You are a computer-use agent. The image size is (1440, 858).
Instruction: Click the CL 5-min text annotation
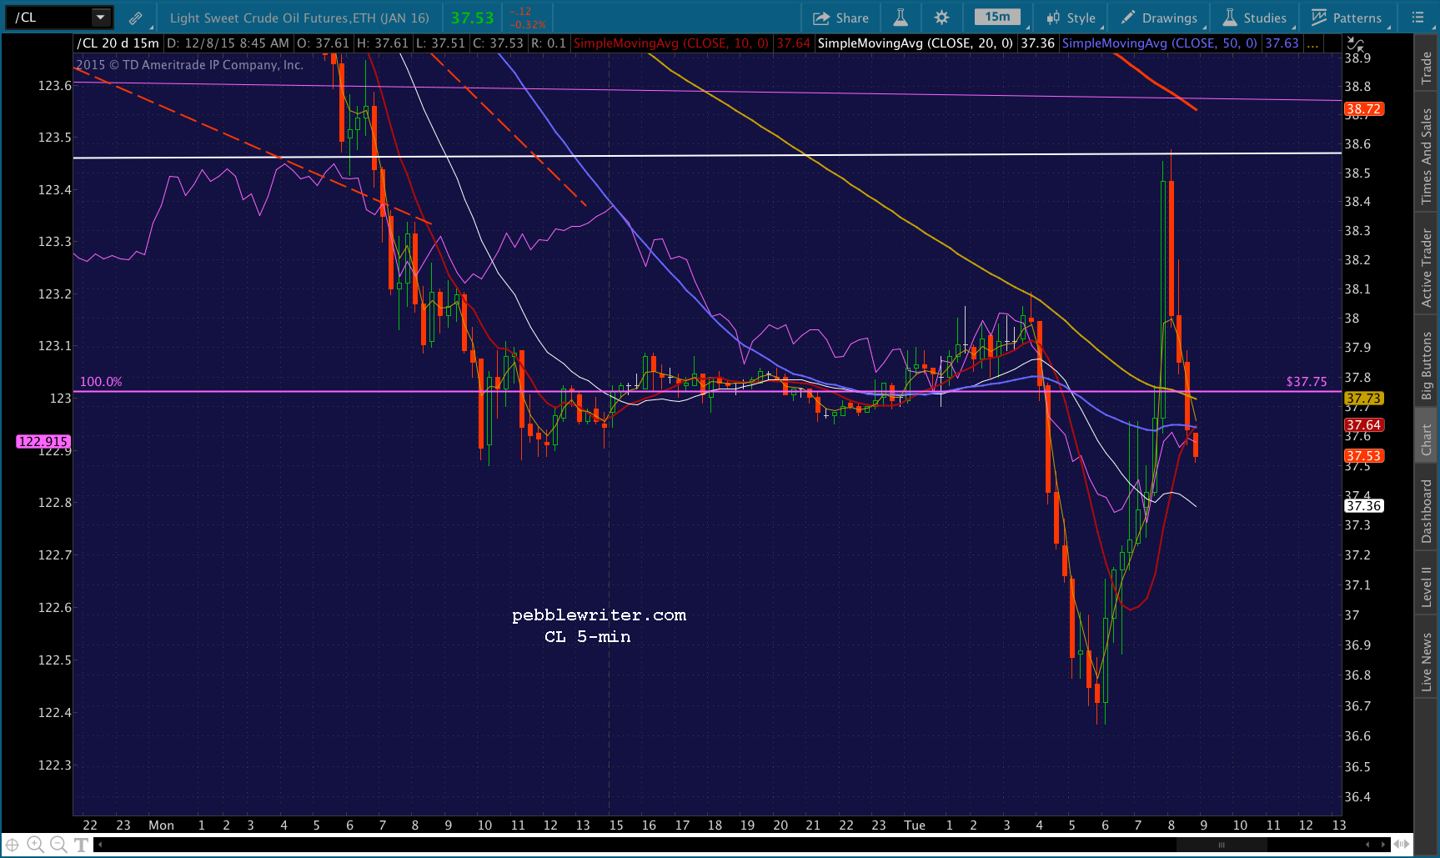588,637
